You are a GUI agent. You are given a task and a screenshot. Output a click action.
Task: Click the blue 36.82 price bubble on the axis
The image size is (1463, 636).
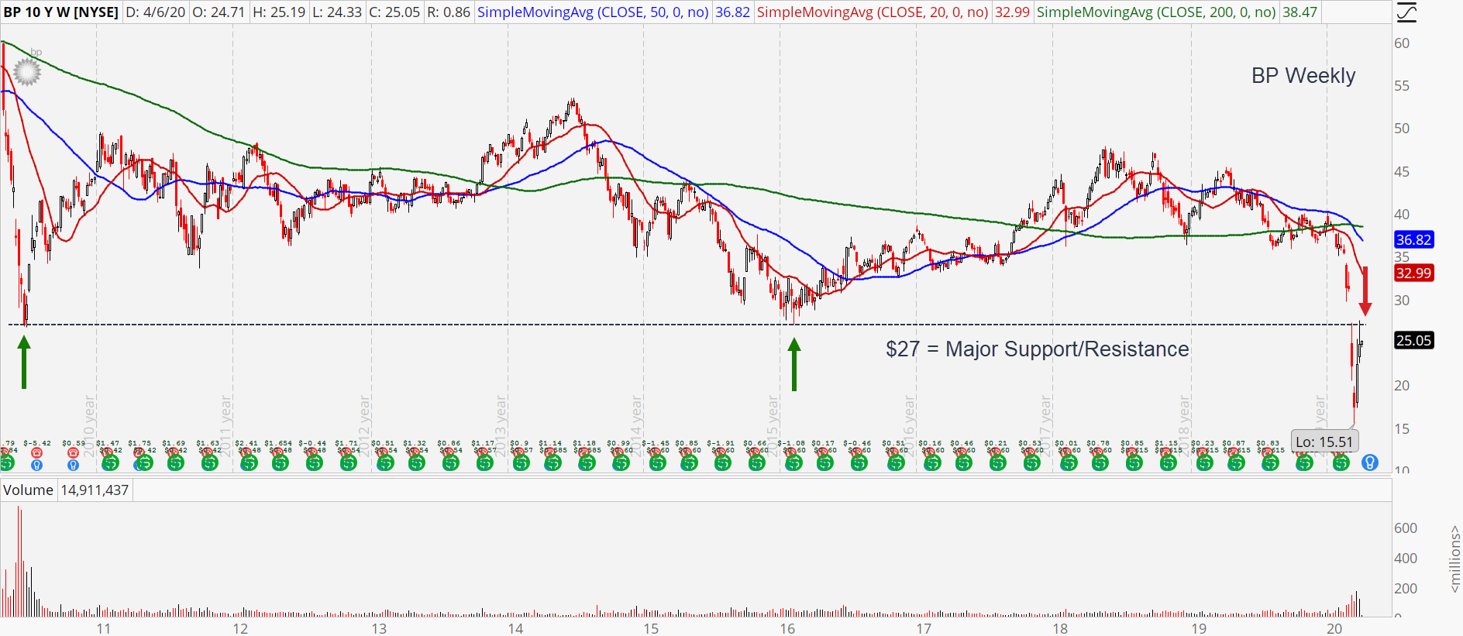[x=1414, y=240]
